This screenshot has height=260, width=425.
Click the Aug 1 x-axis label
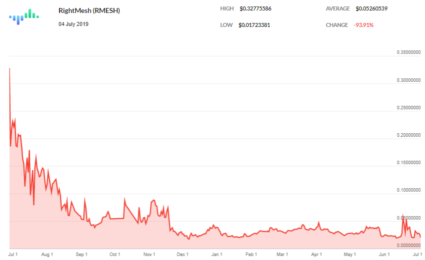point(47,255)
